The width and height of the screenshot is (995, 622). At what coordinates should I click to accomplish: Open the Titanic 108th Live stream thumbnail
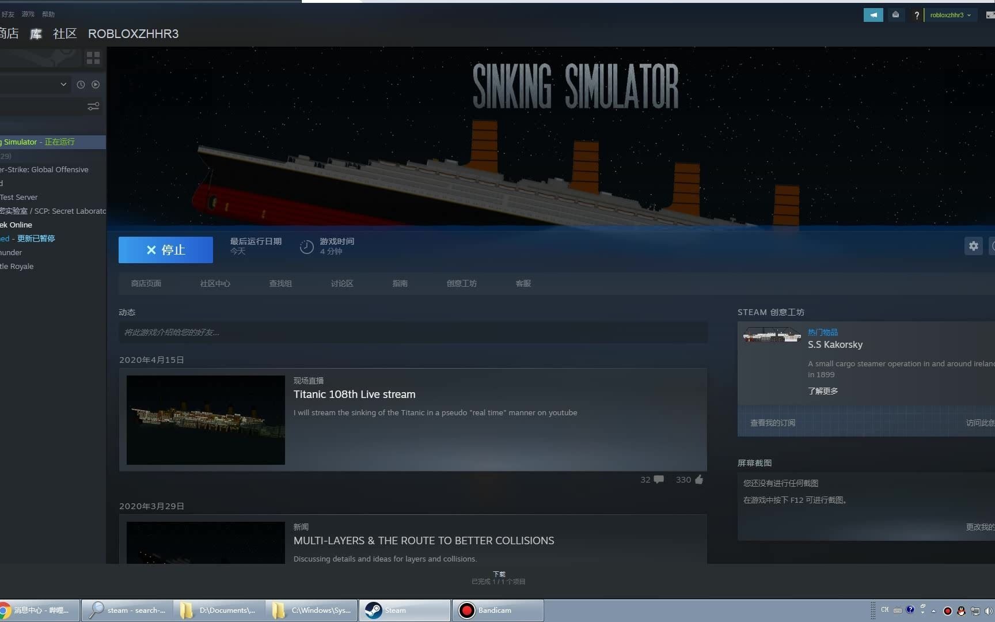pos(206,420)
